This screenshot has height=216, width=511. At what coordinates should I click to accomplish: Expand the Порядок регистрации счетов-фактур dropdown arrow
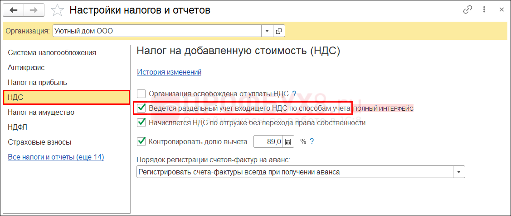pyautogui.click(x=459, y=172)
